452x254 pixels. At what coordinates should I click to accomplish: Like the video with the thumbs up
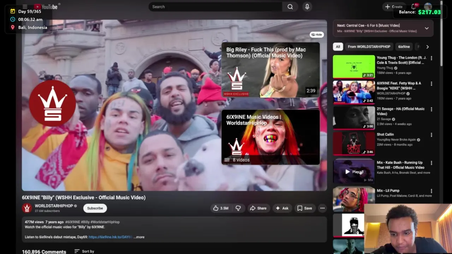pyautogui.click(x=221, y=208)
